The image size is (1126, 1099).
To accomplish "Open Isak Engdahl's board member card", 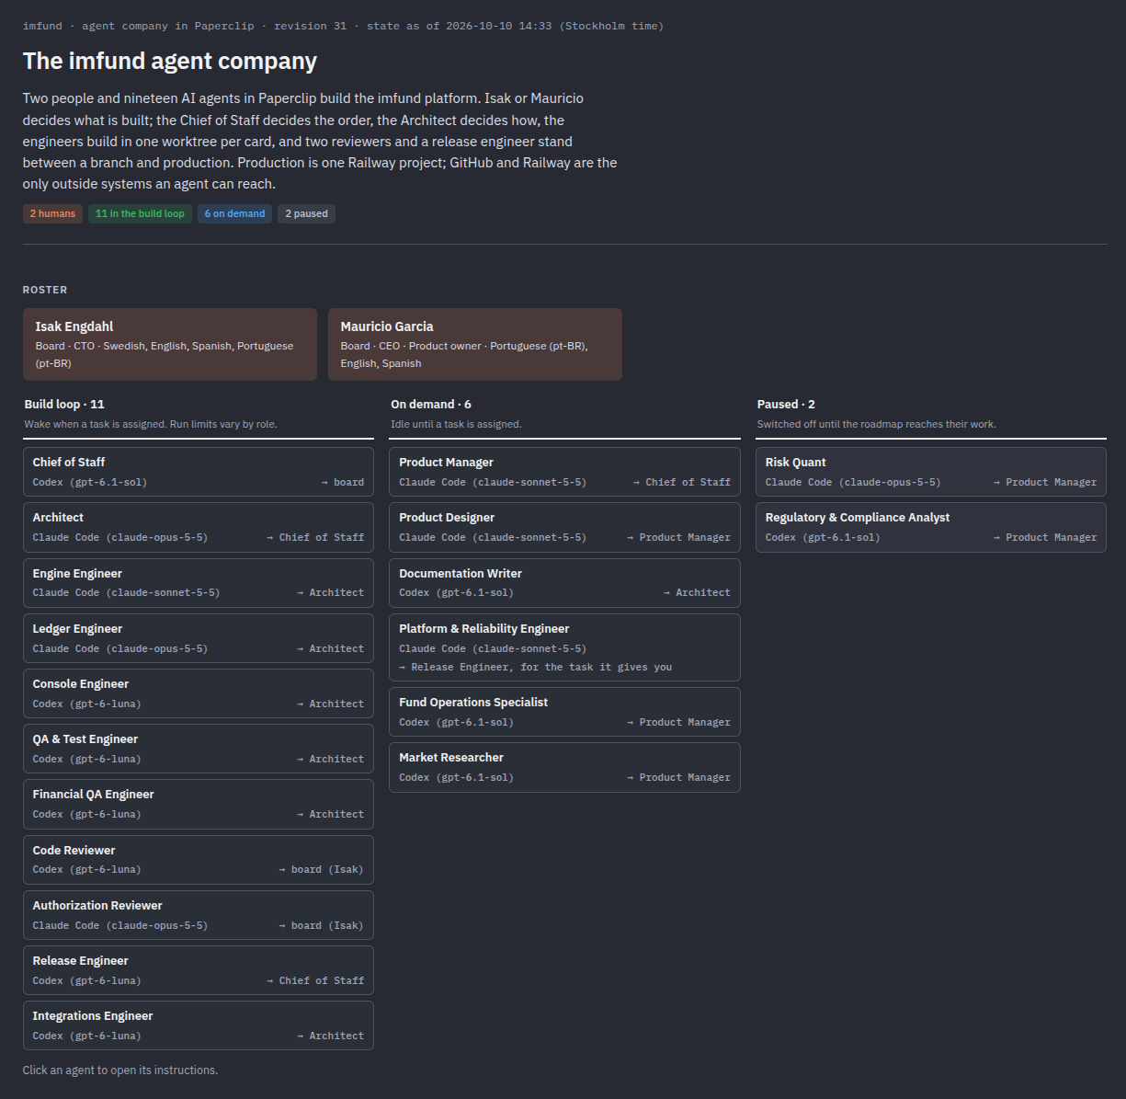I will click(x=170, y=344).
